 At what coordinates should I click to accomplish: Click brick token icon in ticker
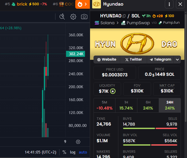13,4
